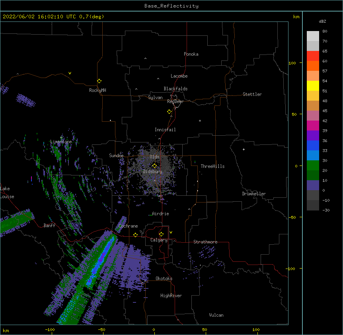
Task: Click the Drumheller label
Action: [254, 194]
